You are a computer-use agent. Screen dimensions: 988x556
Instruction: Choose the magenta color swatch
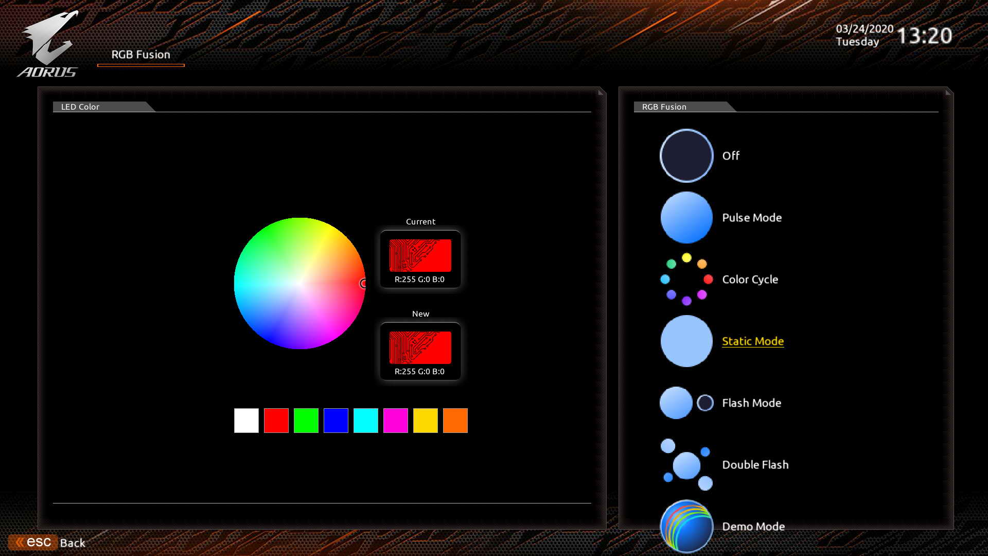(x=396, y=421)
